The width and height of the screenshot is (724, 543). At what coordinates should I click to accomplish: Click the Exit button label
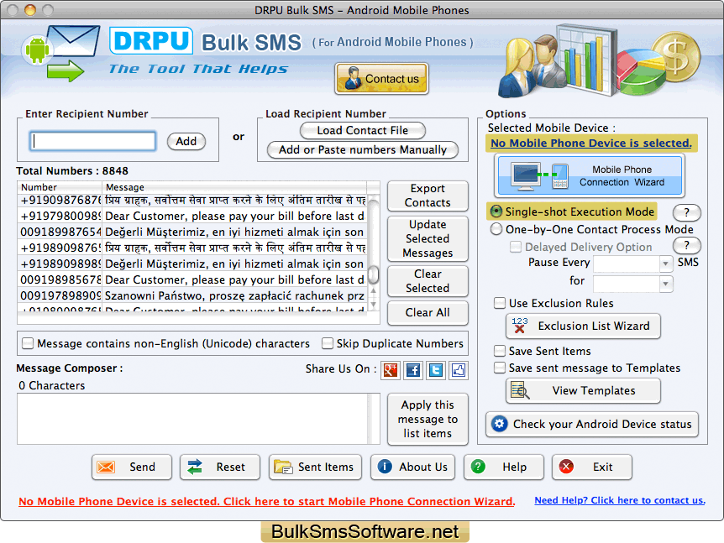pyautogui.click(x=602, y=467)
